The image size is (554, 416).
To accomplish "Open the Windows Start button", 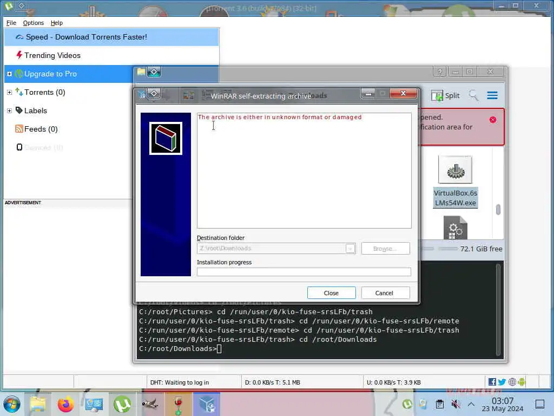I will coord(12,404).
